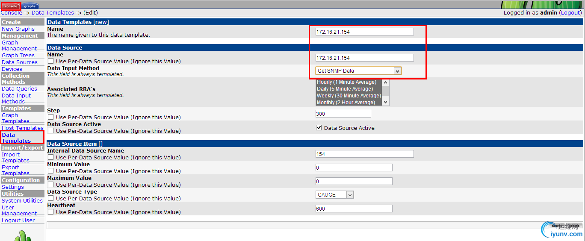
Task: Select Daily (5 Minute Average) RRA
Action: 349,89
